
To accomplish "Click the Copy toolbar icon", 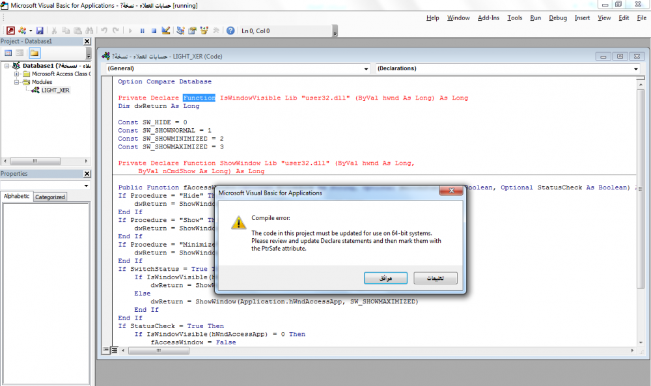I will tap(66, 31).
